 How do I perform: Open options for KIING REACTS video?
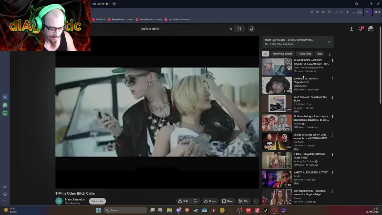pos(332,61)
